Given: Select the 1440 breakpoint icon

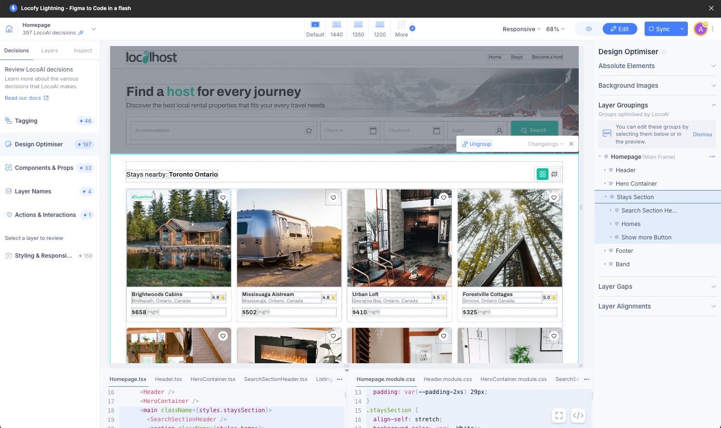Looking at the screenshot, I should (336, 25).
